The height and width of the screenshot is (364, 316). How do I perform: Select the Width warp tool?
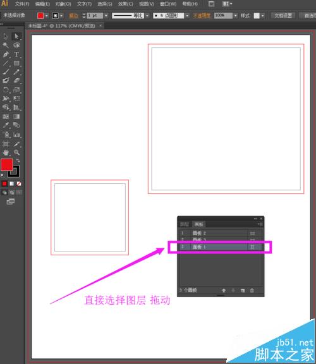pos(6,99)
